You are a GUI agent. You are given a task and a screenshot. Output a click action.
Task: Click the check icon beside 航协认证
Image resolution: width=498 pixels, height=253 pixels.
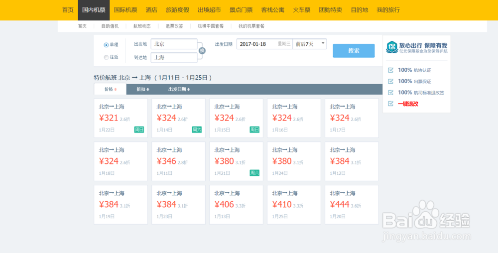391,70
